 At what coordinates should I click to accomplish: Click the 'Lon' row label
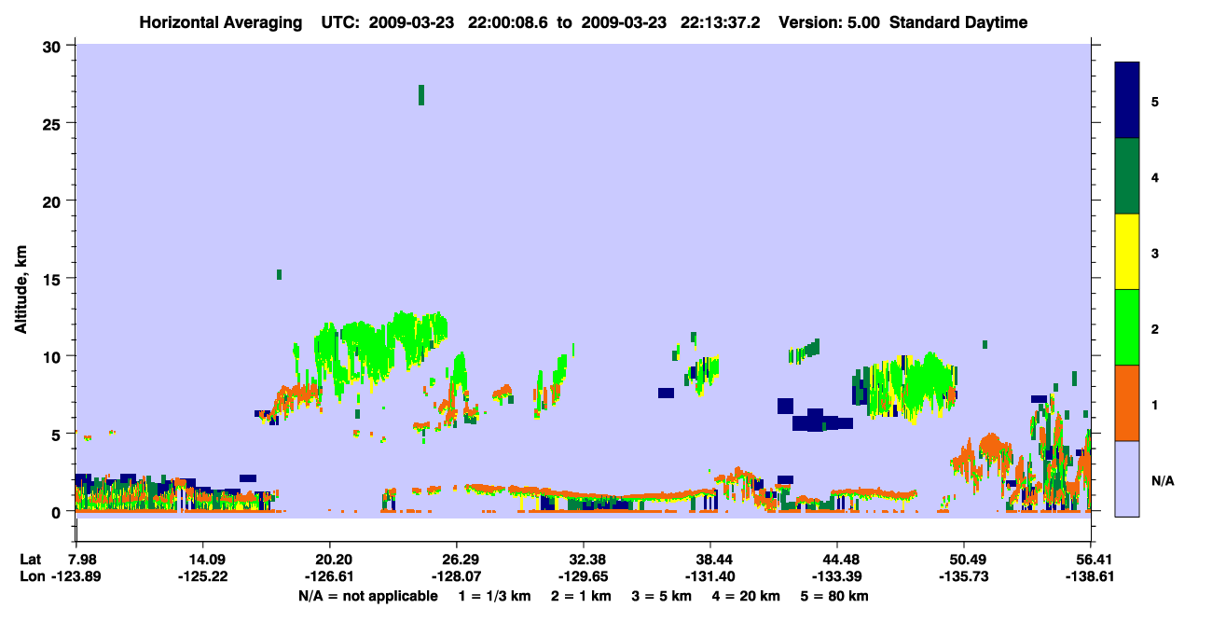(32, 576)
